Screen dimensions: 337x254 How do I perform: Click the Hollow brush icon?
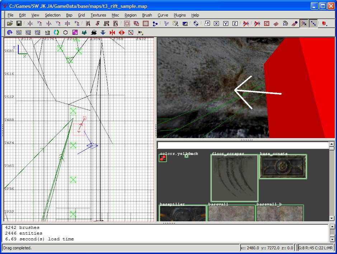click(146, 23)
